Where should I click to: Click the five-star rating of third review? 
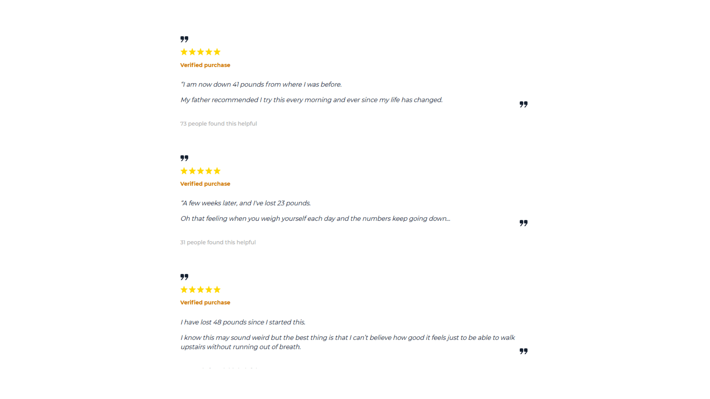(x=200, y=290)
